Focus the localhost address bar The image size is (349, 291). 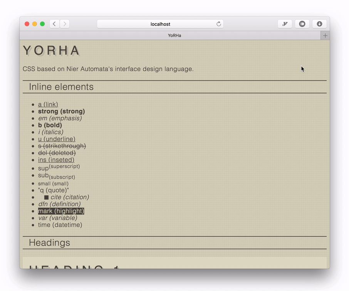click(x=160, y=24)
